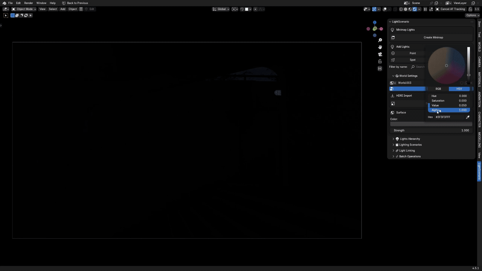Choose the Set New selection mode
Viewport: 482px width, 271px height.
[x=12, y=15]
